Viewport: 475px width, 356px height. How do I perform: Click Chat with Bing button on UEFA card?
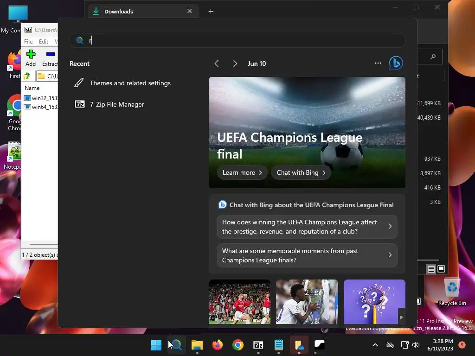point(301,172)
